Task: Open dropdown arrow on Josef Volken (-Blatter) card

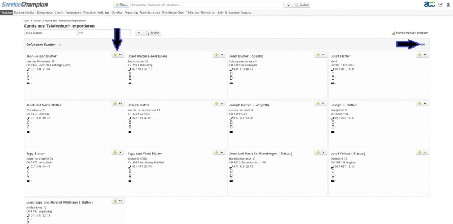Action: 425,152
